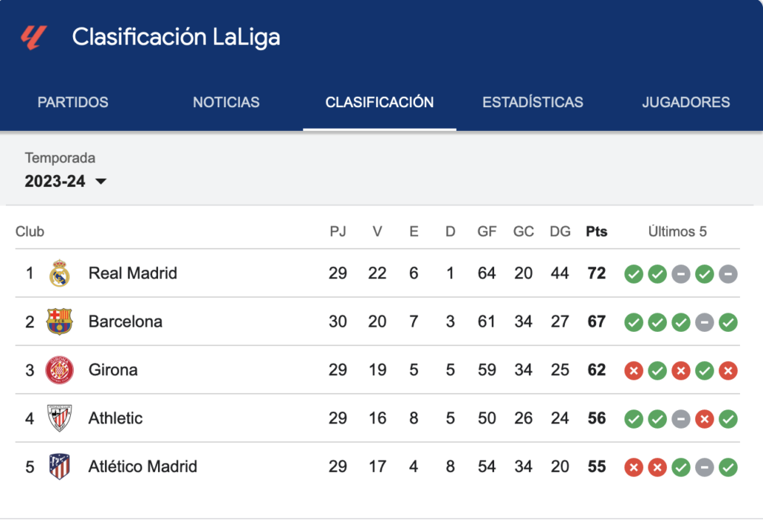This screenshot has width=763, height=521.
Task: Switch to the Partidos tab
Action: click(x=73, y=102)
